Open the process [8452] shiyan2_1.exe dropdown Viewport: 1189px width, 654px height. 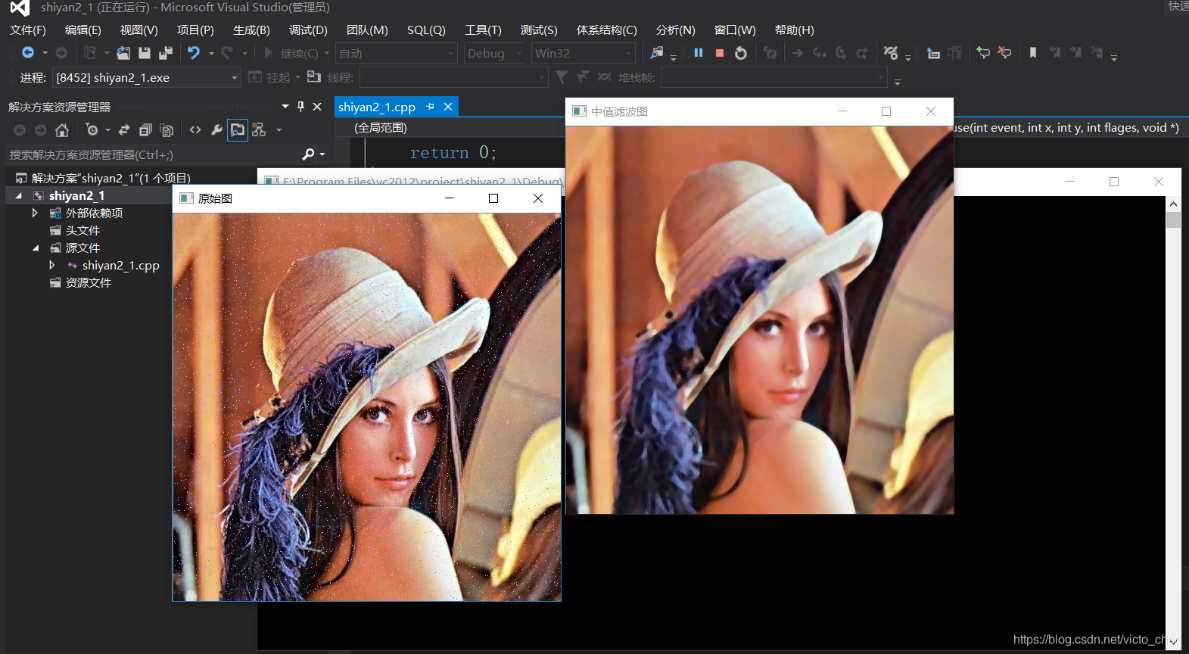click(147, 77)
